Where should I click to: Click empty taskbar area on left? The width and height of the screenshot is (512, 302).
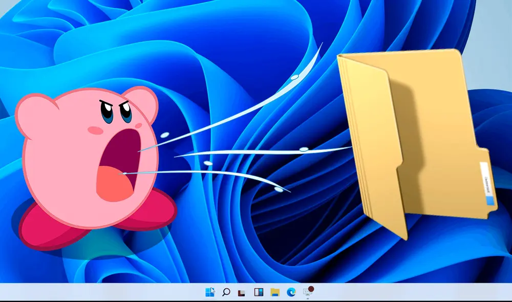[x=77, y=292]
